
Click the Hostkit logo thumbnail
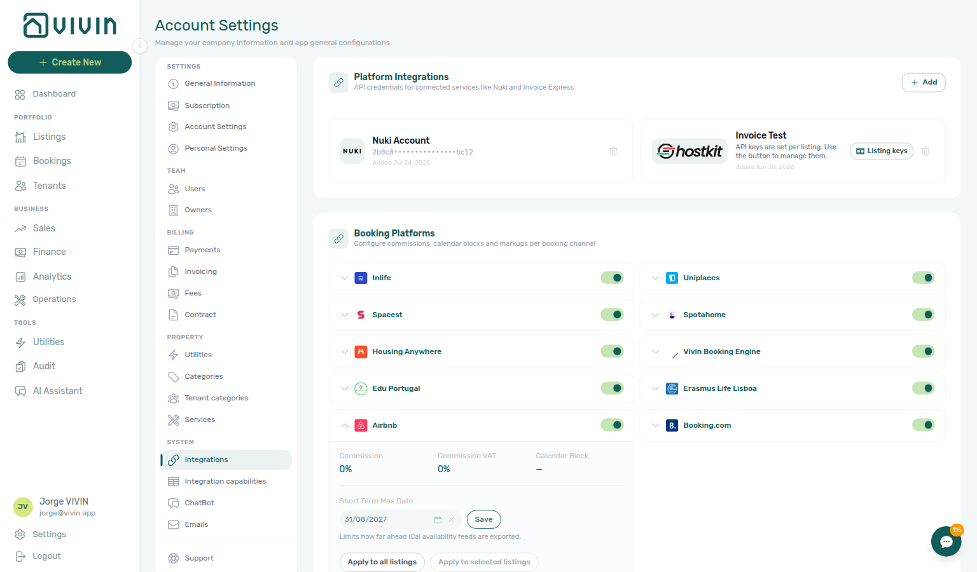[689, 151]
